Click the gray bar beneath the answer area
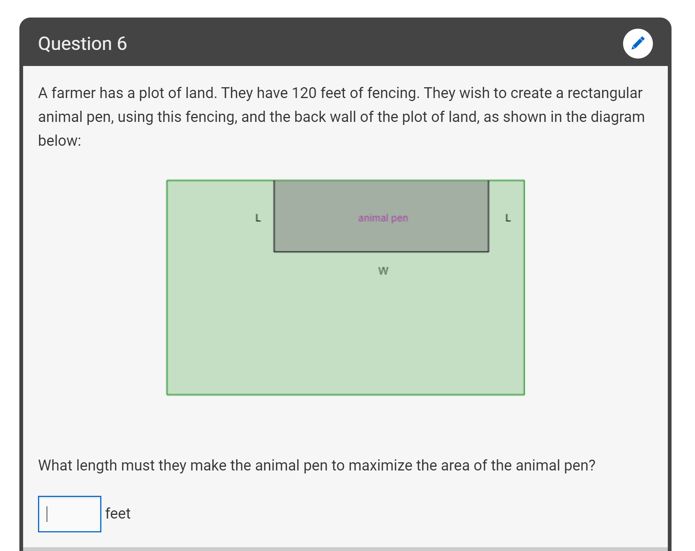This screenshot has height=551, width=695. 345,549
